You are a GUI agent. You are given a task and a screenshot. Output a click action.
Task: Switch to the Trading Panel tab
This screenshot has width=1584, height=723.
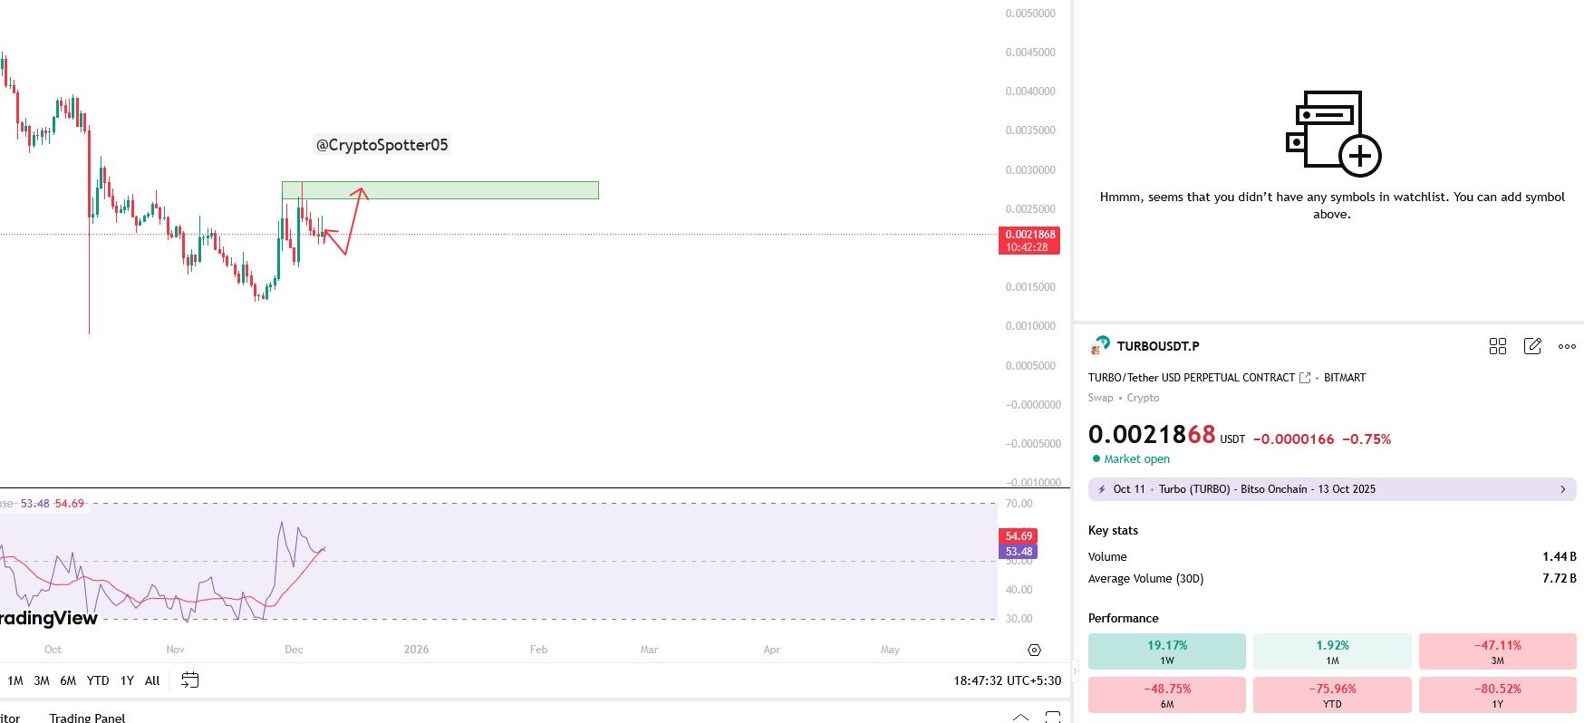(87, 718)
